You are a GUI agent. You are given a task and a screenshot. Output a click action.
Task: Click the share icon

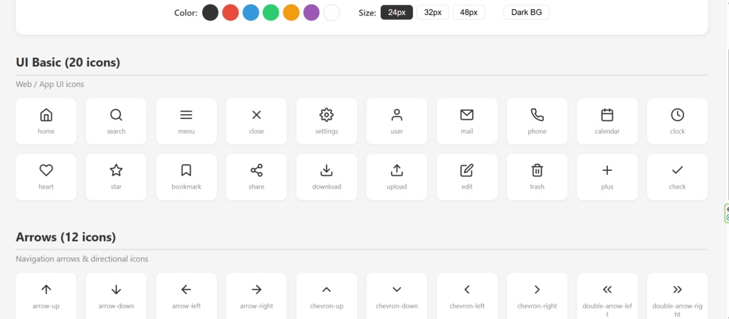pyautogui.click(x=256, y=170)
